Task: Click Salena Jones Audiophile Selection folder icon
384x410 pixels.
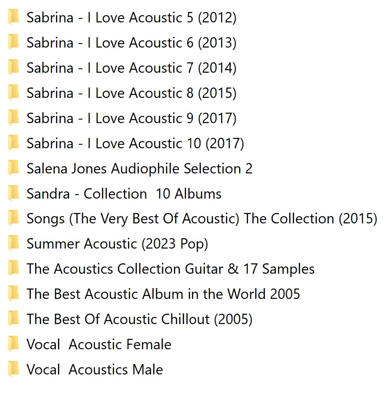Action: (13, 168)
